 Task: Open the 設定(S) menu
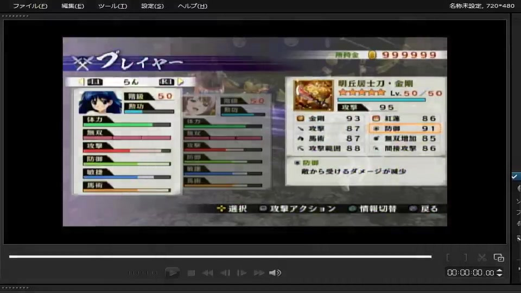coord(152,6)
